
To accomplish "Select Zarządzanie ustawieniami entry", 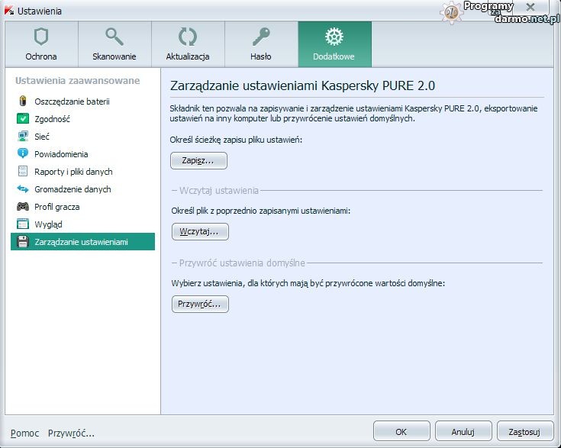I will pyautogui.click(x=82, y=241).
